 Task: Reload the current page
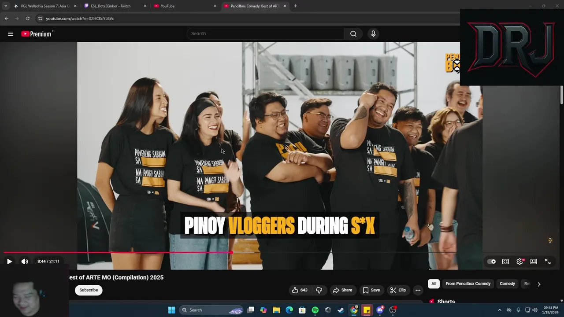[27, 18]
